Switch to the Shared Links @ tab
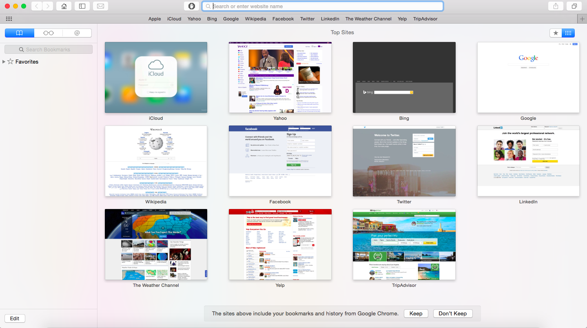The image size is (587, 328). 77,33
